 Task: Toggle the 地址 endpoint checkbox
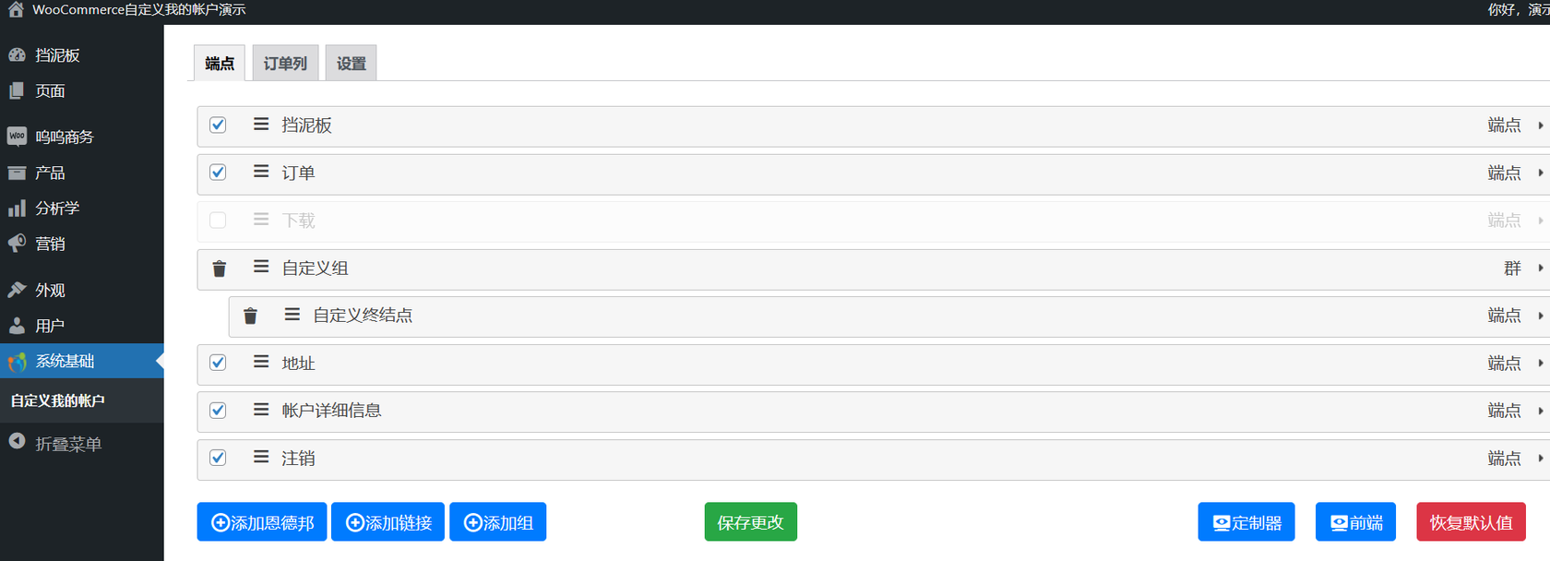(218, 363)
